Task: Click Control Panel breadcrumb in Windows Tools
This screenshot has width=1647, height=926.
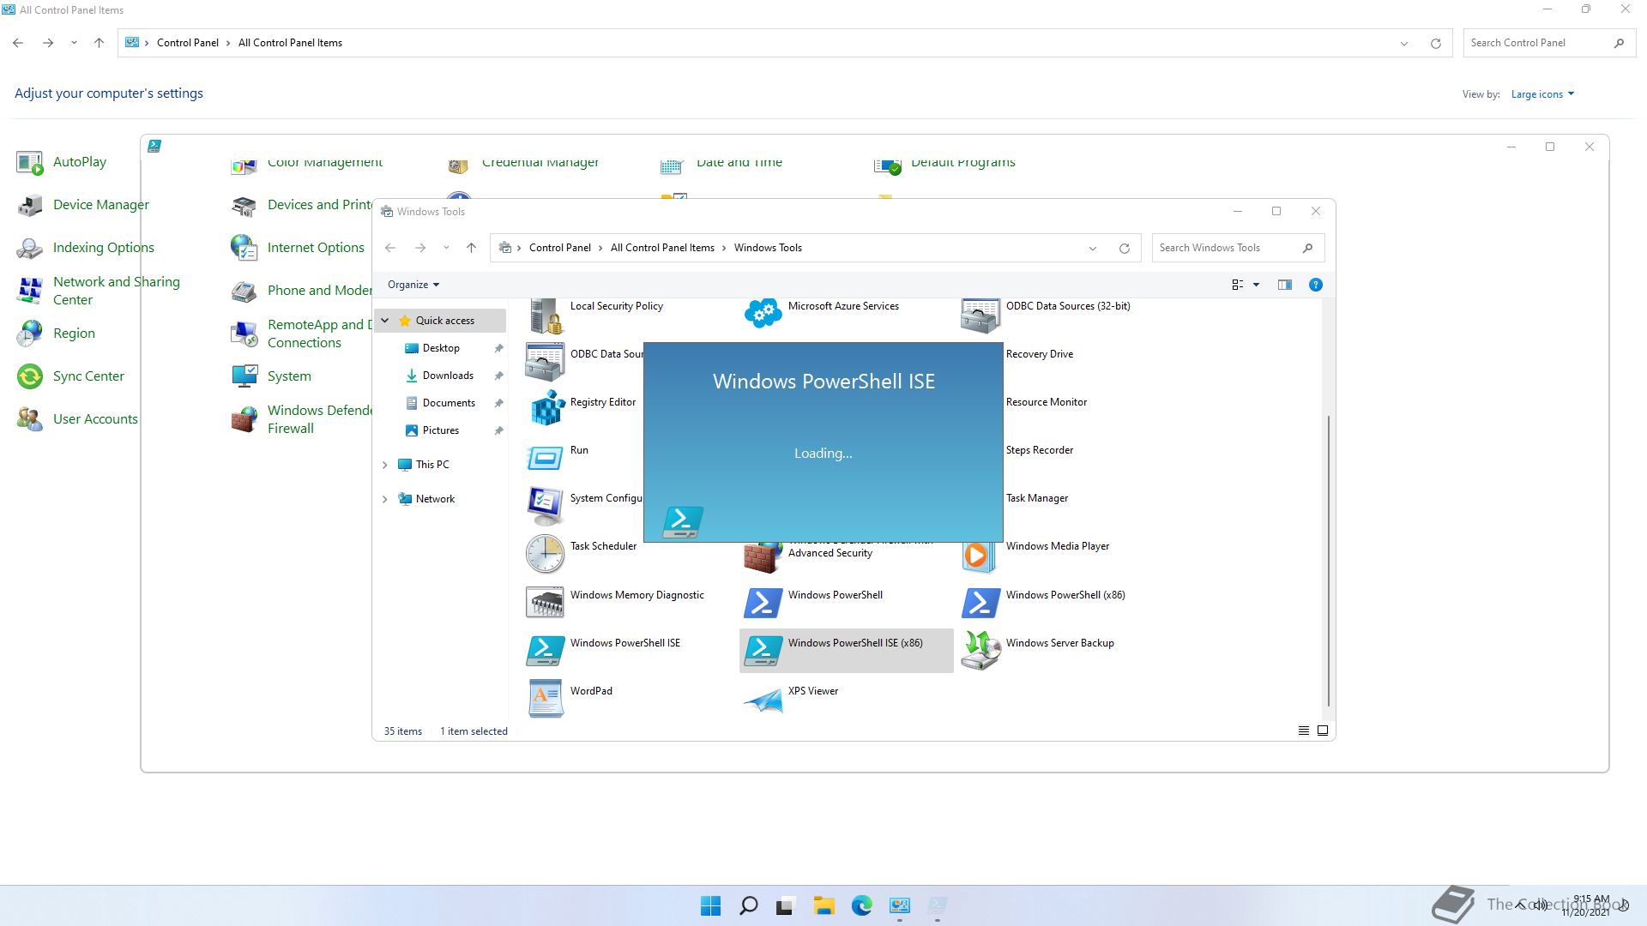Action: (560, 248)
